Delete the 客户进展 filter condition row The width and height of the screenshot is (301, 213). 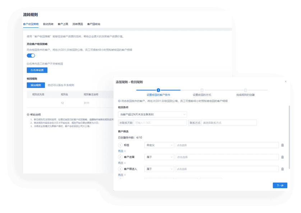click(x=282, y=157)
